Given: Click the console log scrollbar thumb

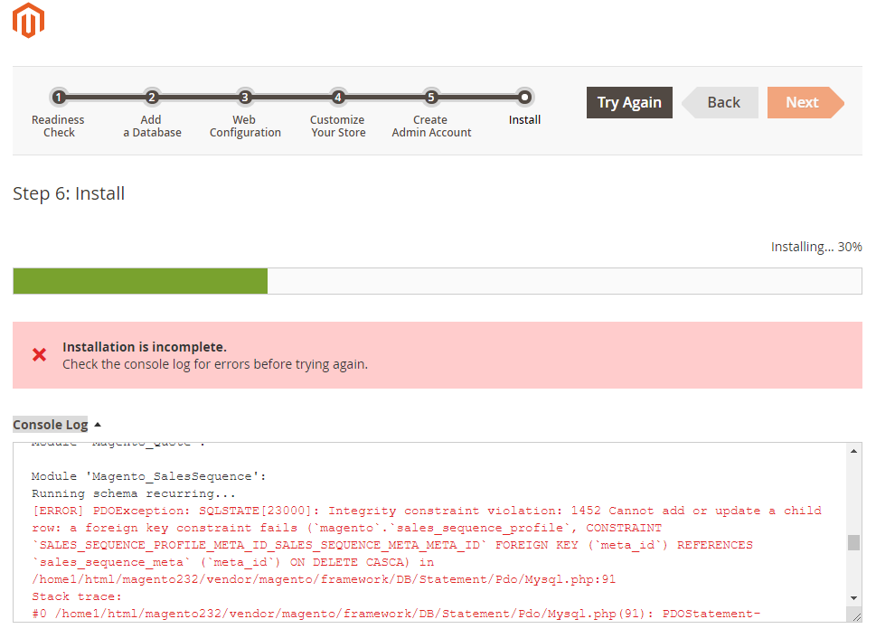Looking at the screenshot, I should pyautogui.click(x=853, y=542).
